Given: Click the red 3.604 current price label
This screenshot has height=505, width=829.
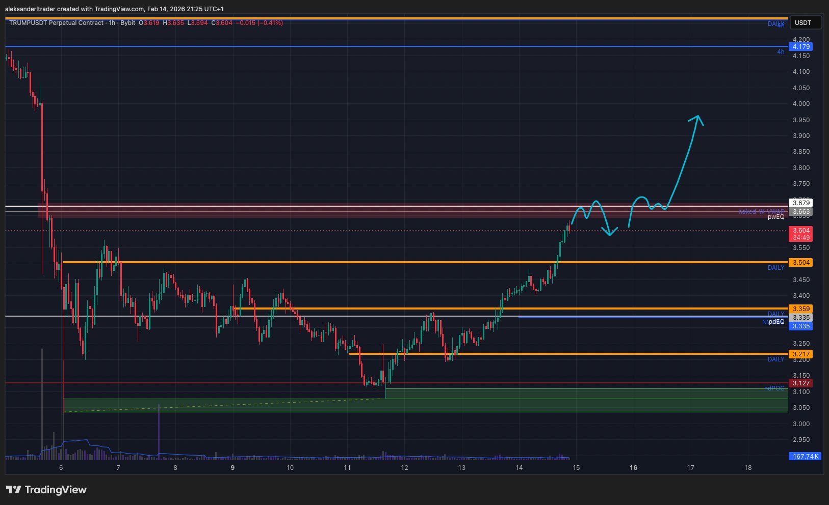Looking at the screenshot, I should (x=800, y=231).
